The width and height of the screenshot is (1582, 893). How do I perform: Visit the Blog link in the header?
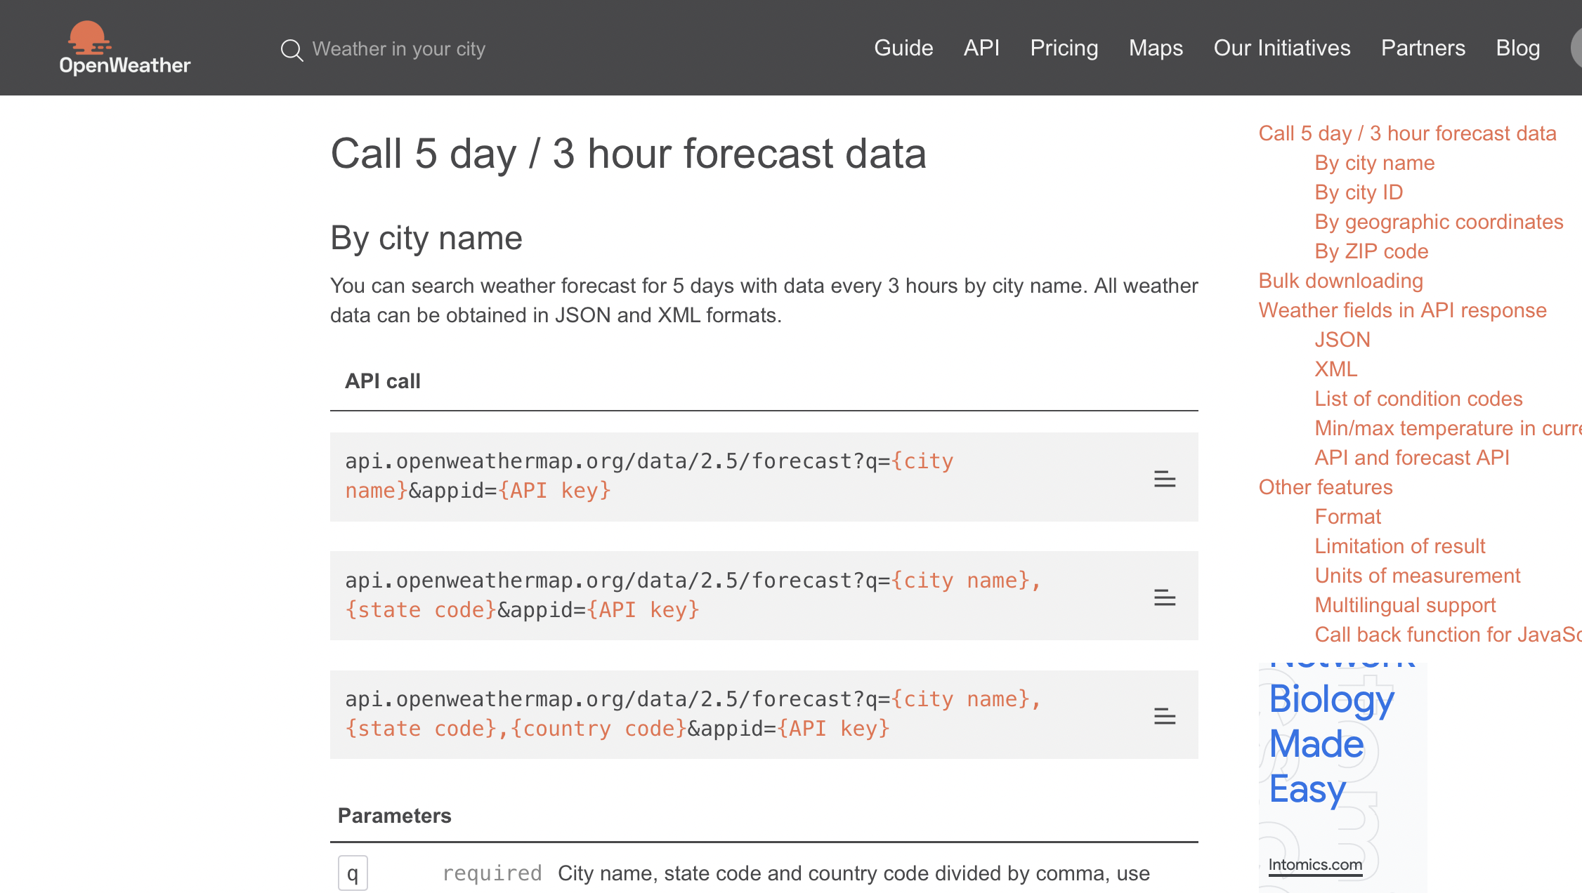1517,48
